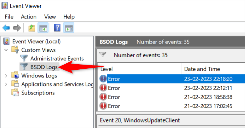Toggle the Show/Hide Action Pane icon
Image resolution: width=245 pixels, height=128 pixels.
(69, 28)
